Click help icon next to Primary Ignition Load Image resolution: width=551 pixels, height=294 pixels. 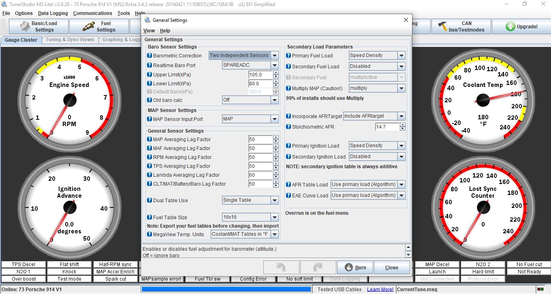pyautogui.click(x=288, y=146)
